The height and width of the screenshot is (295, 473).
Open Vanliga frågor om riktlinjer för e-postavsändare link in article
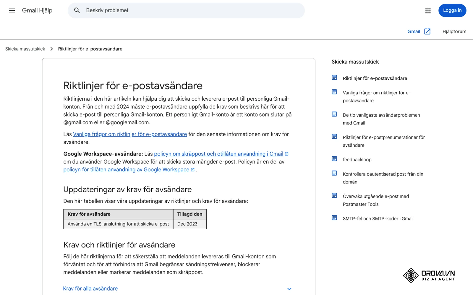point(130,134)
